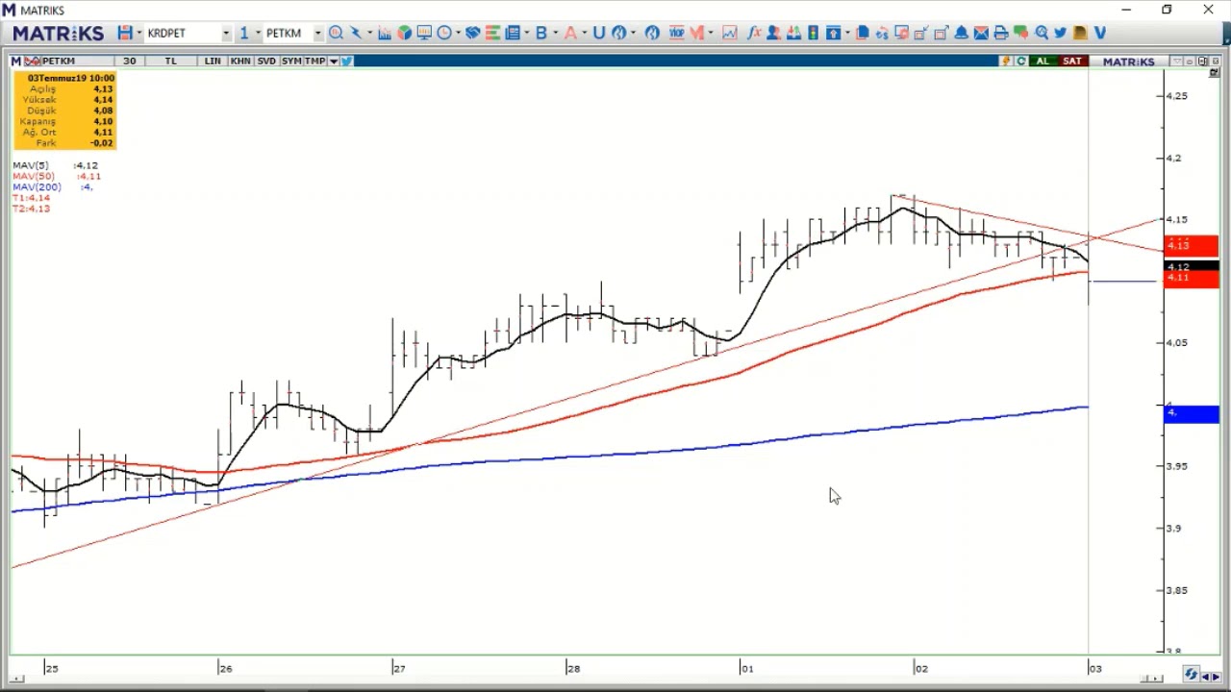Screen dimensions: 1231x692
Task: Click the blue B toolbar icon
Action: pyautogui.click(x=541, y=33)
